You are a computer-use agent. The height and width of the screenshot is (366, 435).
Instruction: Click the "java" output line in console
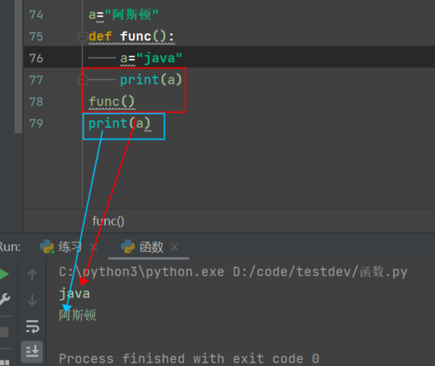coord(74,294)
